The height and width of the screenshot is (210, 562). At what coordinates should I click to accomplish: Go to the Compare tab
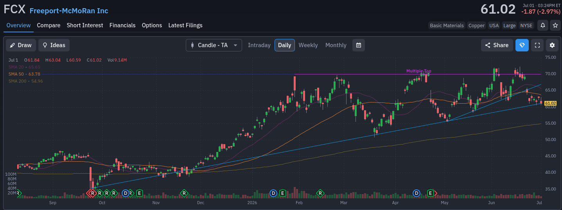48,25
